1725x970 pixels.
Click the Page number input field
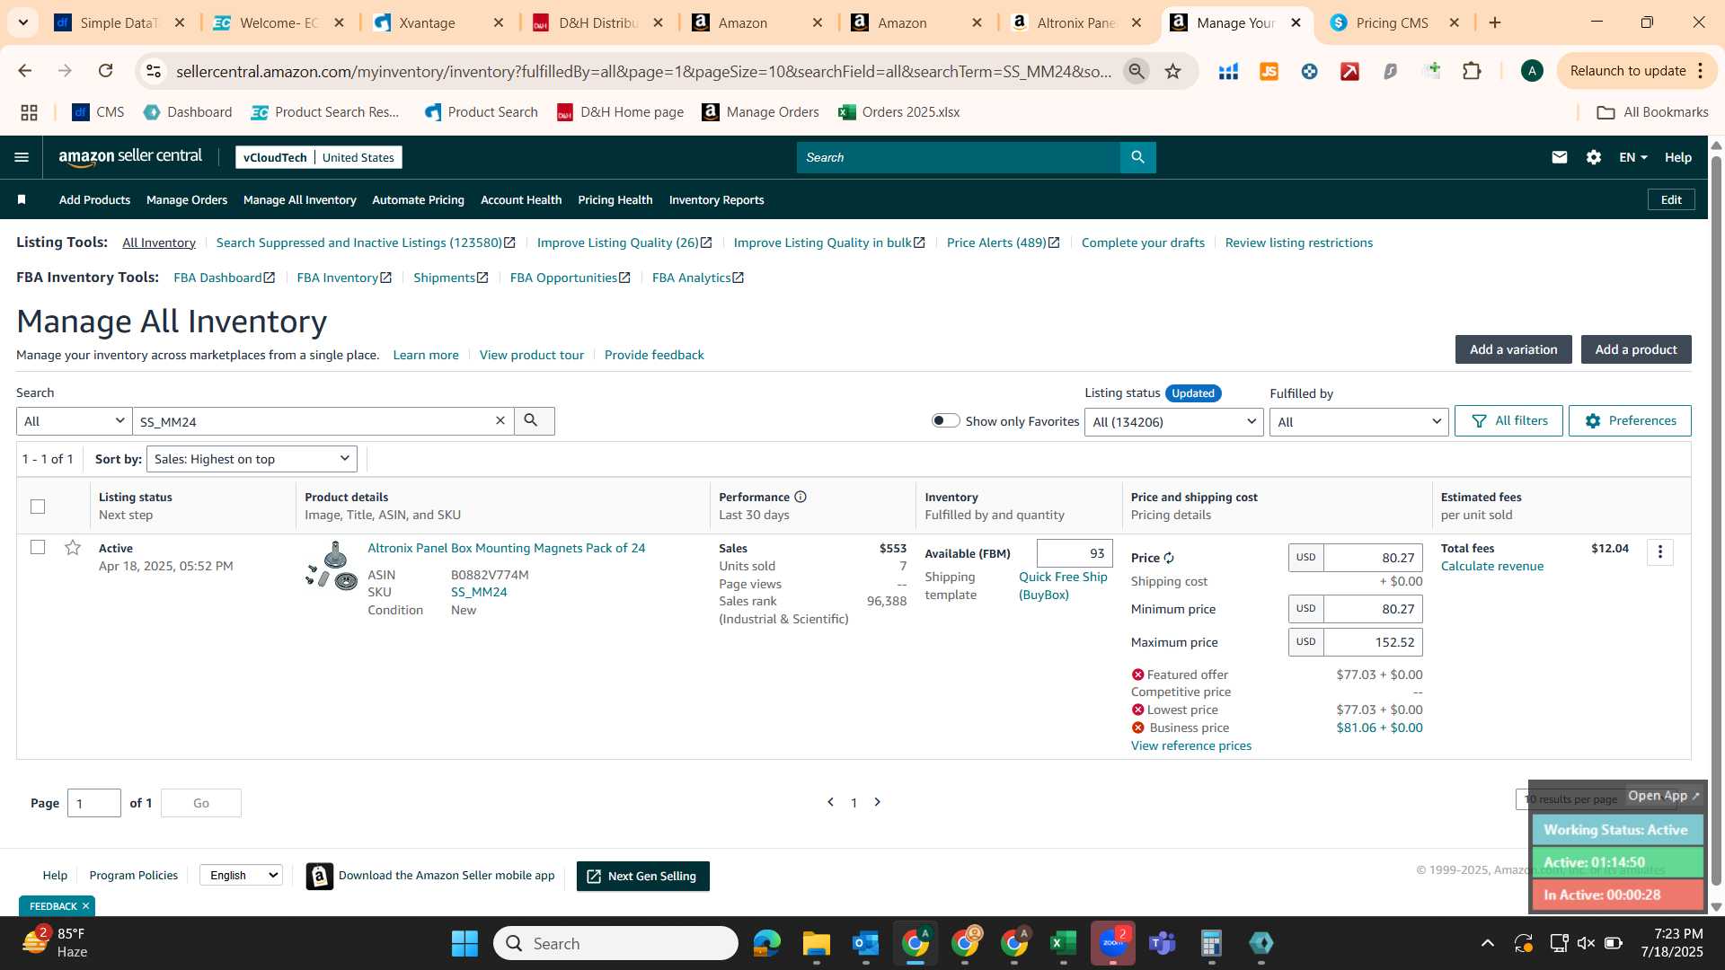pyautogui.click(x=93, y=803)
